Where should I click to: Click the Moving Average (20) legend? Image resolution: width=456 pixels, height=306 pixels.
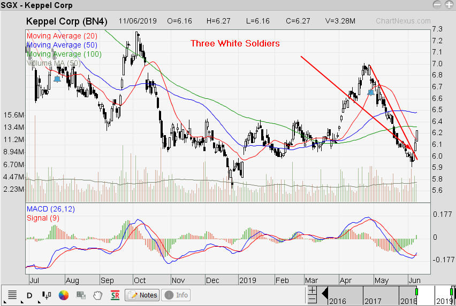tap(62, 36)
